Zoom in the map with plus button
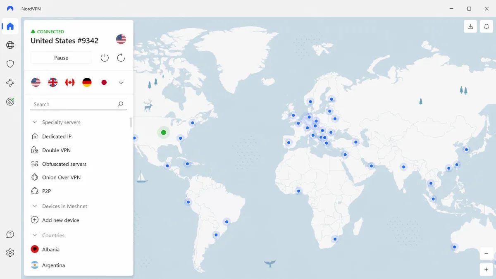This screenshot has height=279, width=496. [486, 269]
